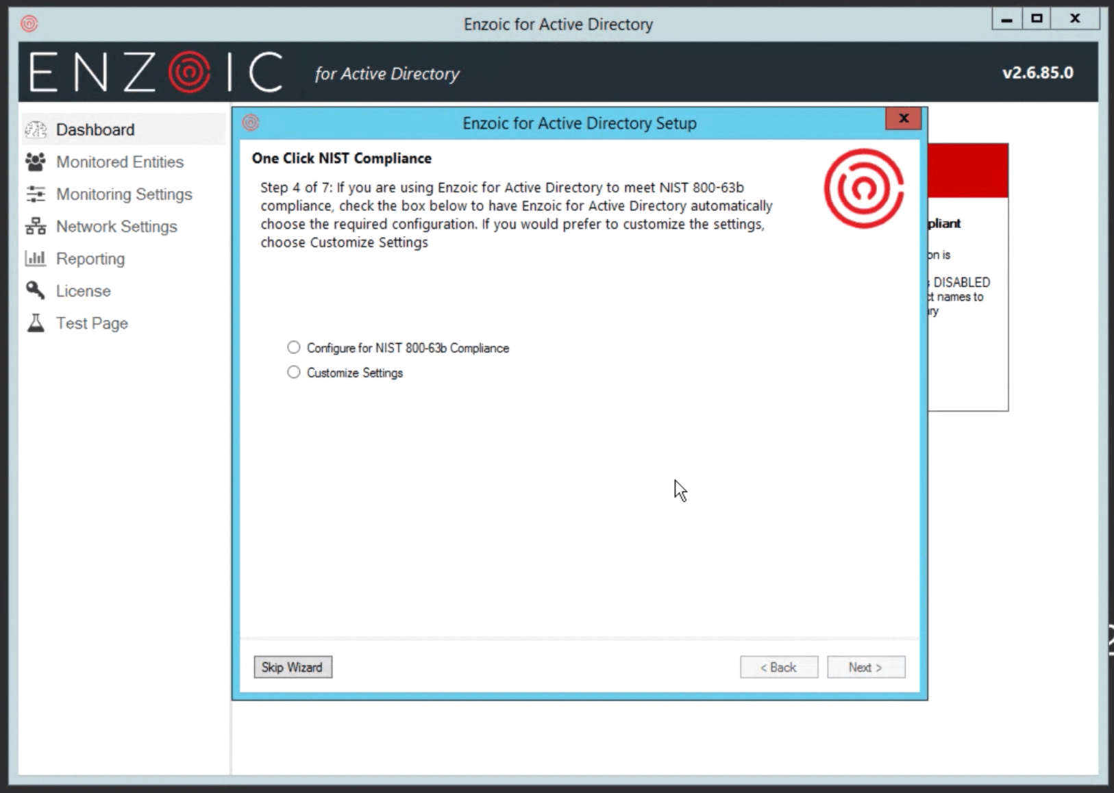
Task: Minimize the Enzoic for Active Directory window
Action: [x=1007, y=19]
